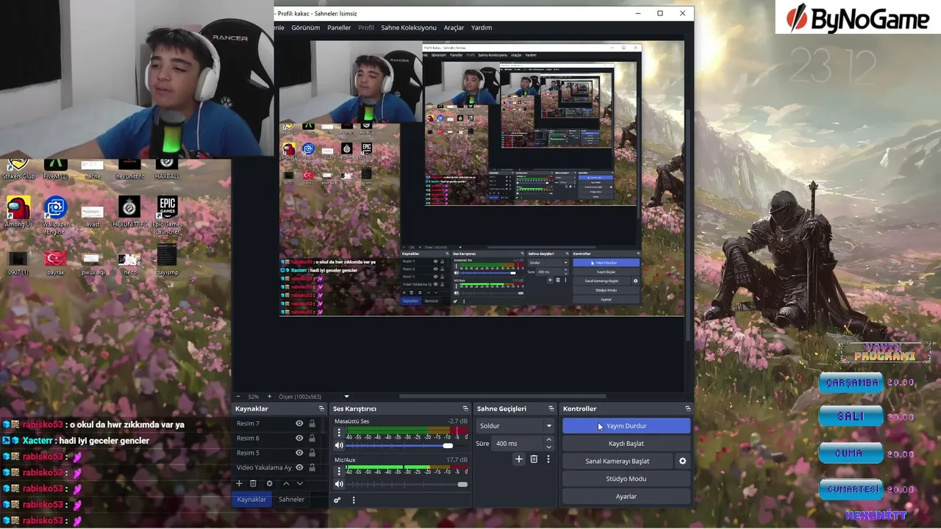Delete the selected source with trash icon
The height and width of the screenshot is (529, 941).
point(253,483)
